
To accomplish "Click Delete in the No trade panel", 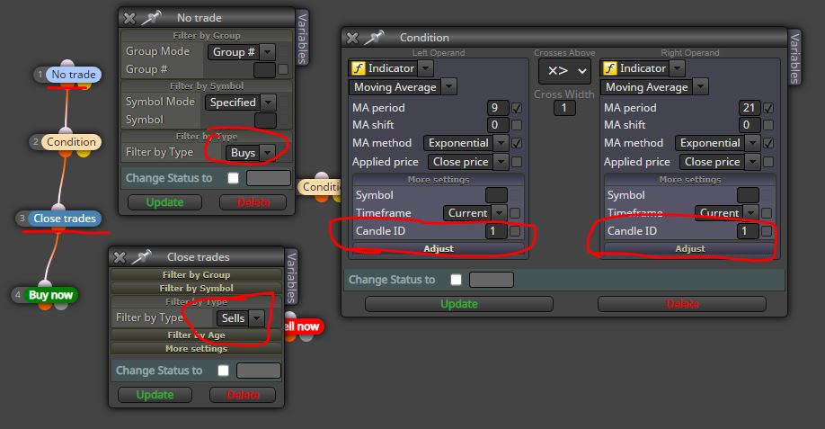I will (253, 202).
